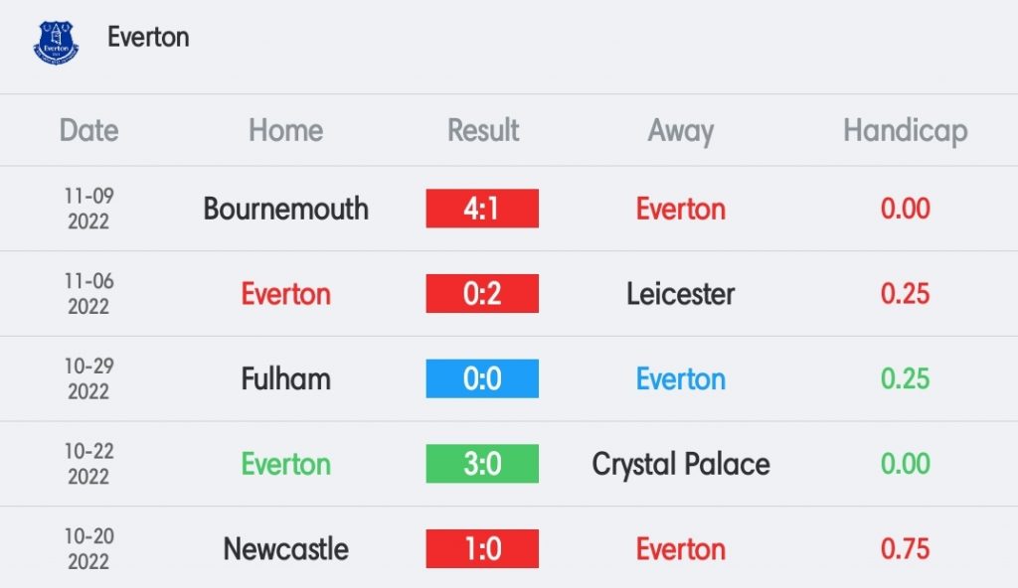This screenshot has width=1018, height=588.
Task: Click the red 1:0 result badge
Action: tap(482, 548)
